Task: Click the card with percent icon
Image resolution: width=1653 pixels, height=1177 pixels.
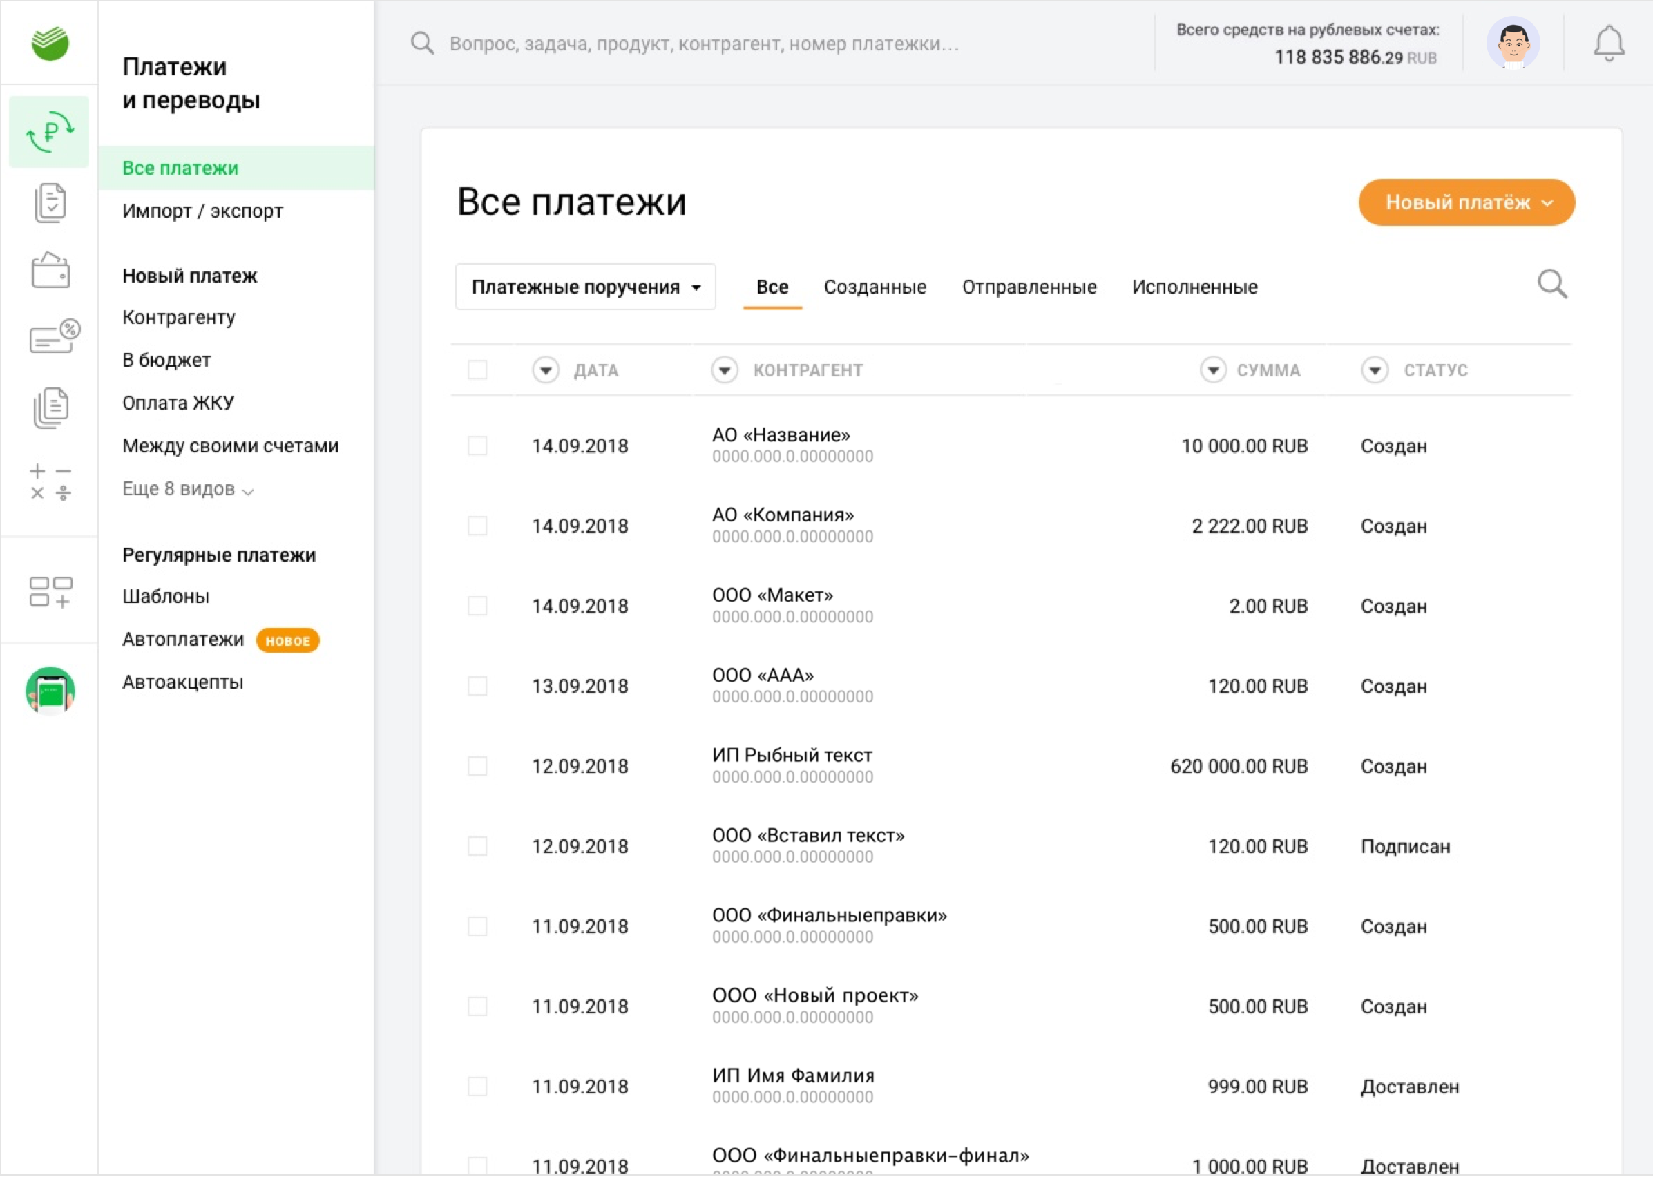Action: click(x=53, y=336)
